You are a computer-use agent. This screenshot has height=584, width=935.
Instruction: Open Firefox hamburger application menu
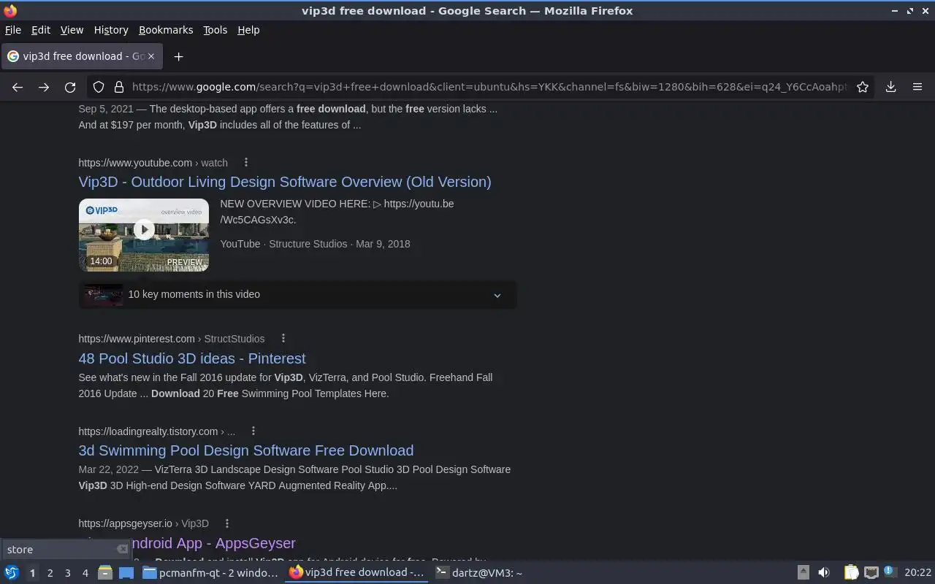point(917,87)
